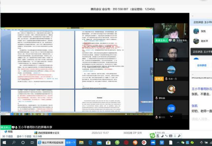Toggle microphone icon in screen-sharing label bar
Viewport: 212px width, 146px height.
click(x=15, y=127)
